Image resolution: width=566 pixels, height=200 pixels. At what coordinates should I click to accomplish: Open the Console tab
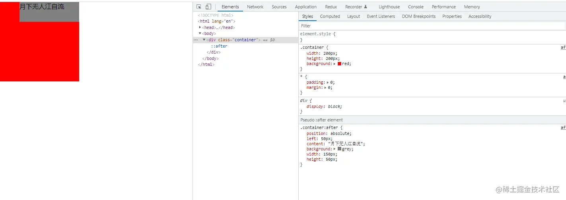tap(416, 7)
